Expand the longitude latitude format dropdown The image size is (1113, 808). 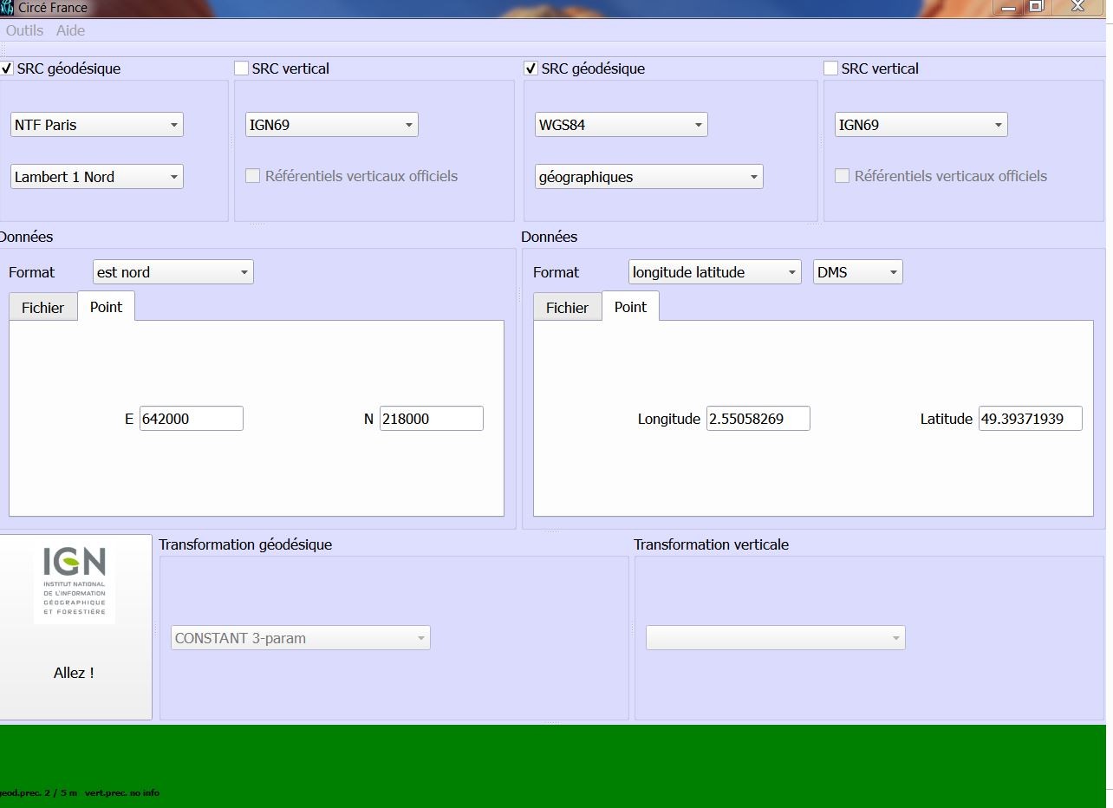(714, 272)
